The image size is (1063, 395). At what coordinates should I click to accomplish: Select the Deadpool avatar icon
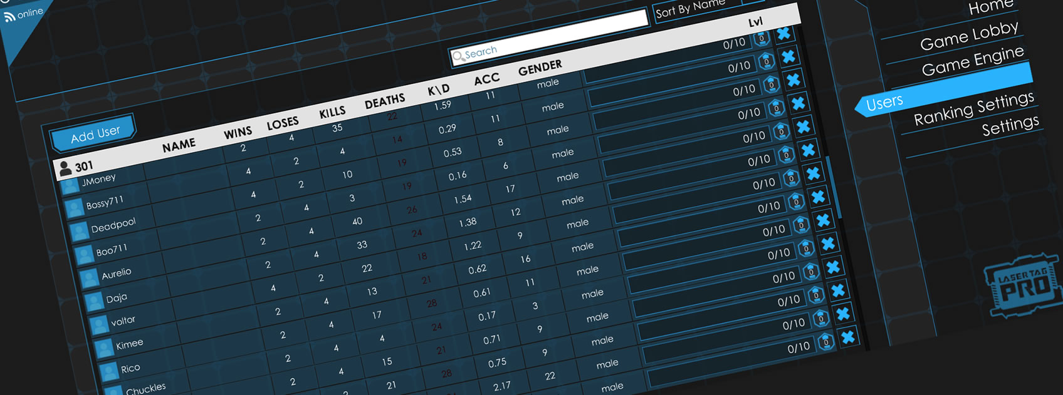pyautogui.click(x=79, y=232)
